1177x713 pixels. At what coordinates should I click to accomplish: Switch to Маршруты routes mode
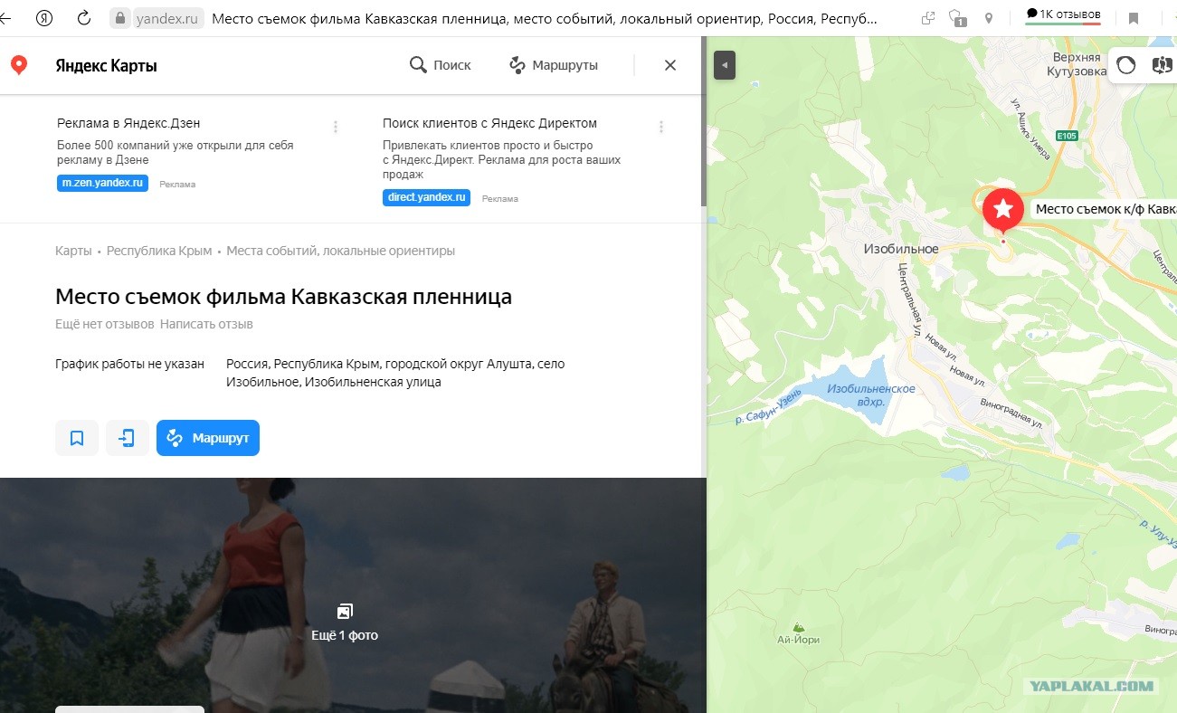point(554,65)
